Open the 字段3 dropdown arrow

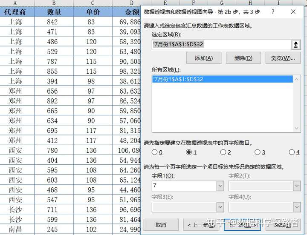point(220,207)
